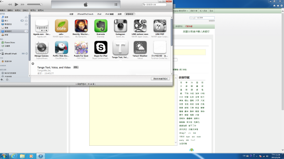Expand the iPad2 device entry
The width and height of the screenshot is (284, 159).
pyautogui.click(x=0, y=54)
